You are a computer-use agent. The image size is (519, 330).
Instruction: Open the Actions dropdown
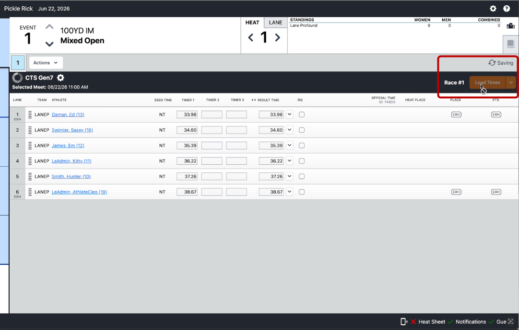pos(46,63)
